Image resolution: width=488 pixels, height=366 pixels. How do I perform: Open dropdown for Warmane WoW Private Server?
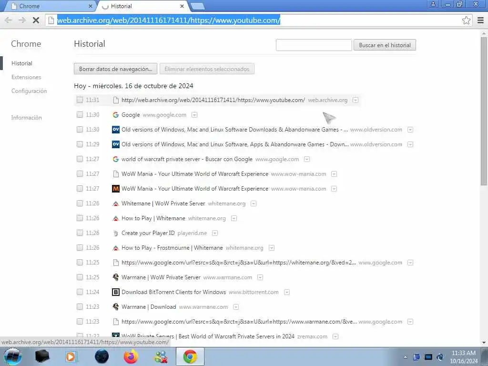coord(260,277)
